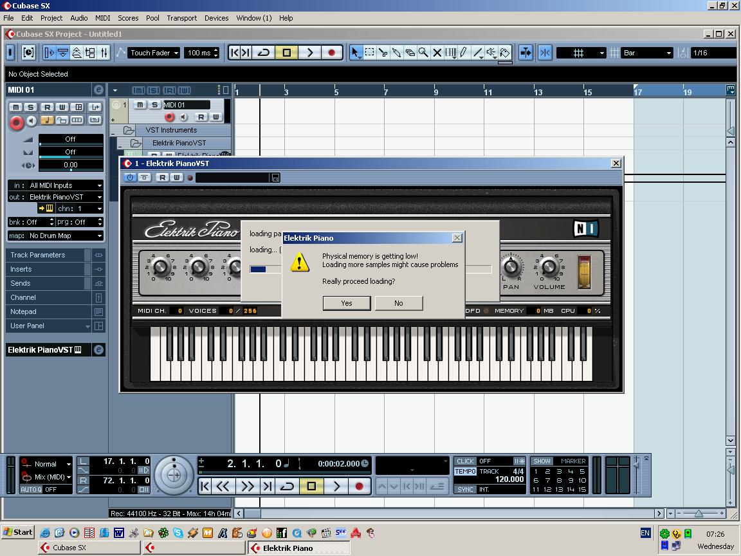
Task: Select the Line tool
Action: [x=478, y=53]
